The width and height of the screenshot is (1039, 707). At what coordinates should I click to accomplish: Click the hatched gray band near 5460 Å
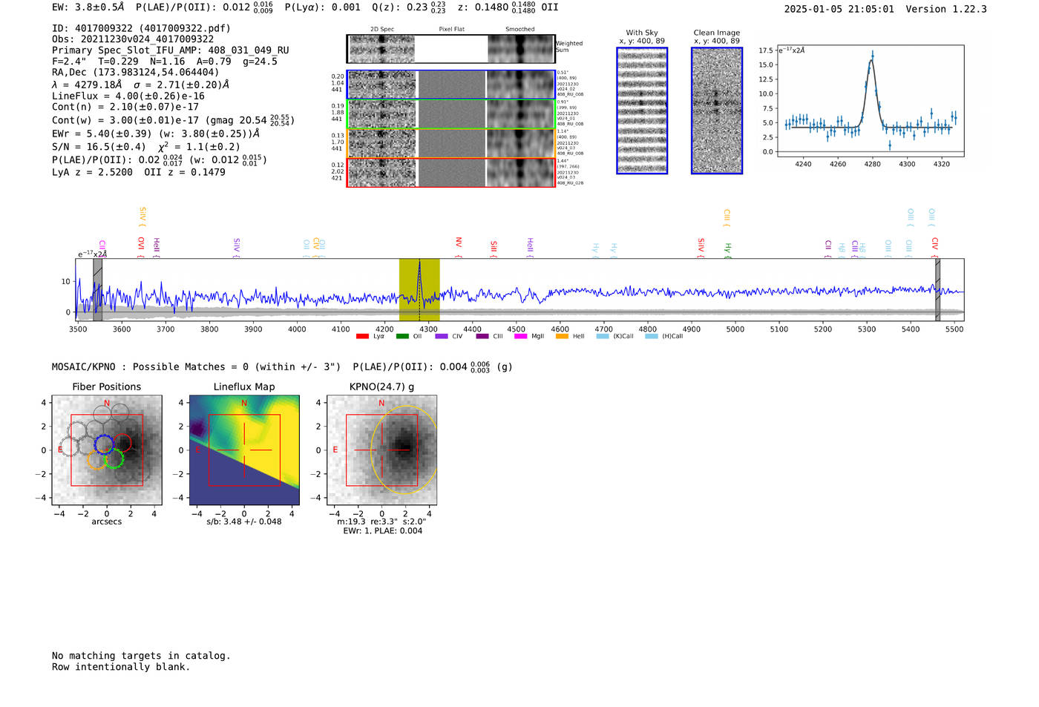(937, 289)
